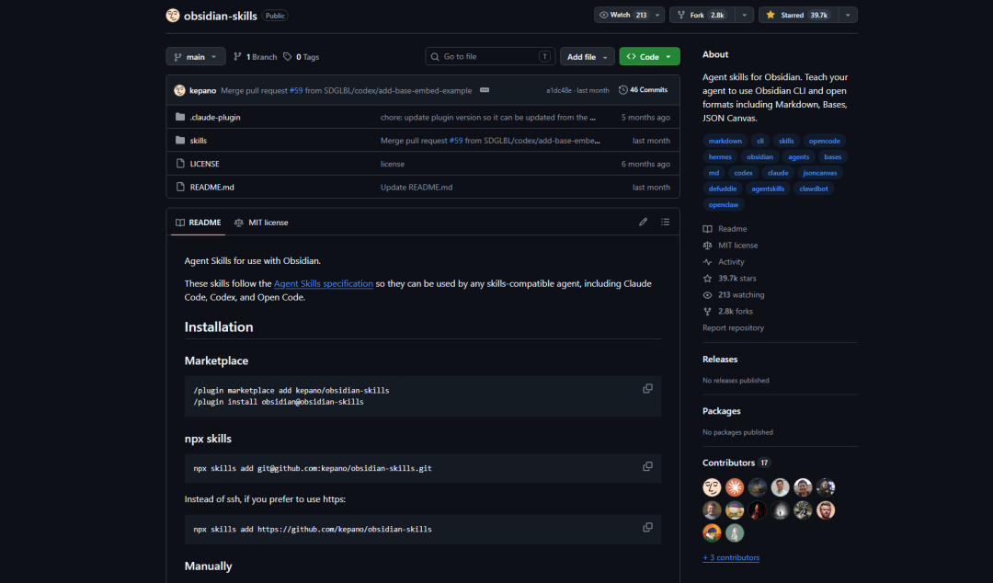Switch to the MIT license tab
This screenshot has height=583, width=993.
click(261, 223)
